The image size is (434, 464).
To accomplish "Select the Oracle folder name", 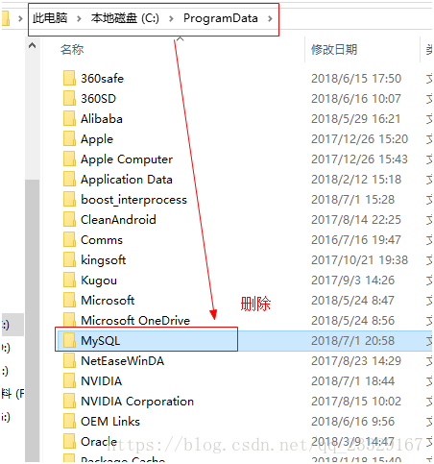I will [x=99, y=442].
